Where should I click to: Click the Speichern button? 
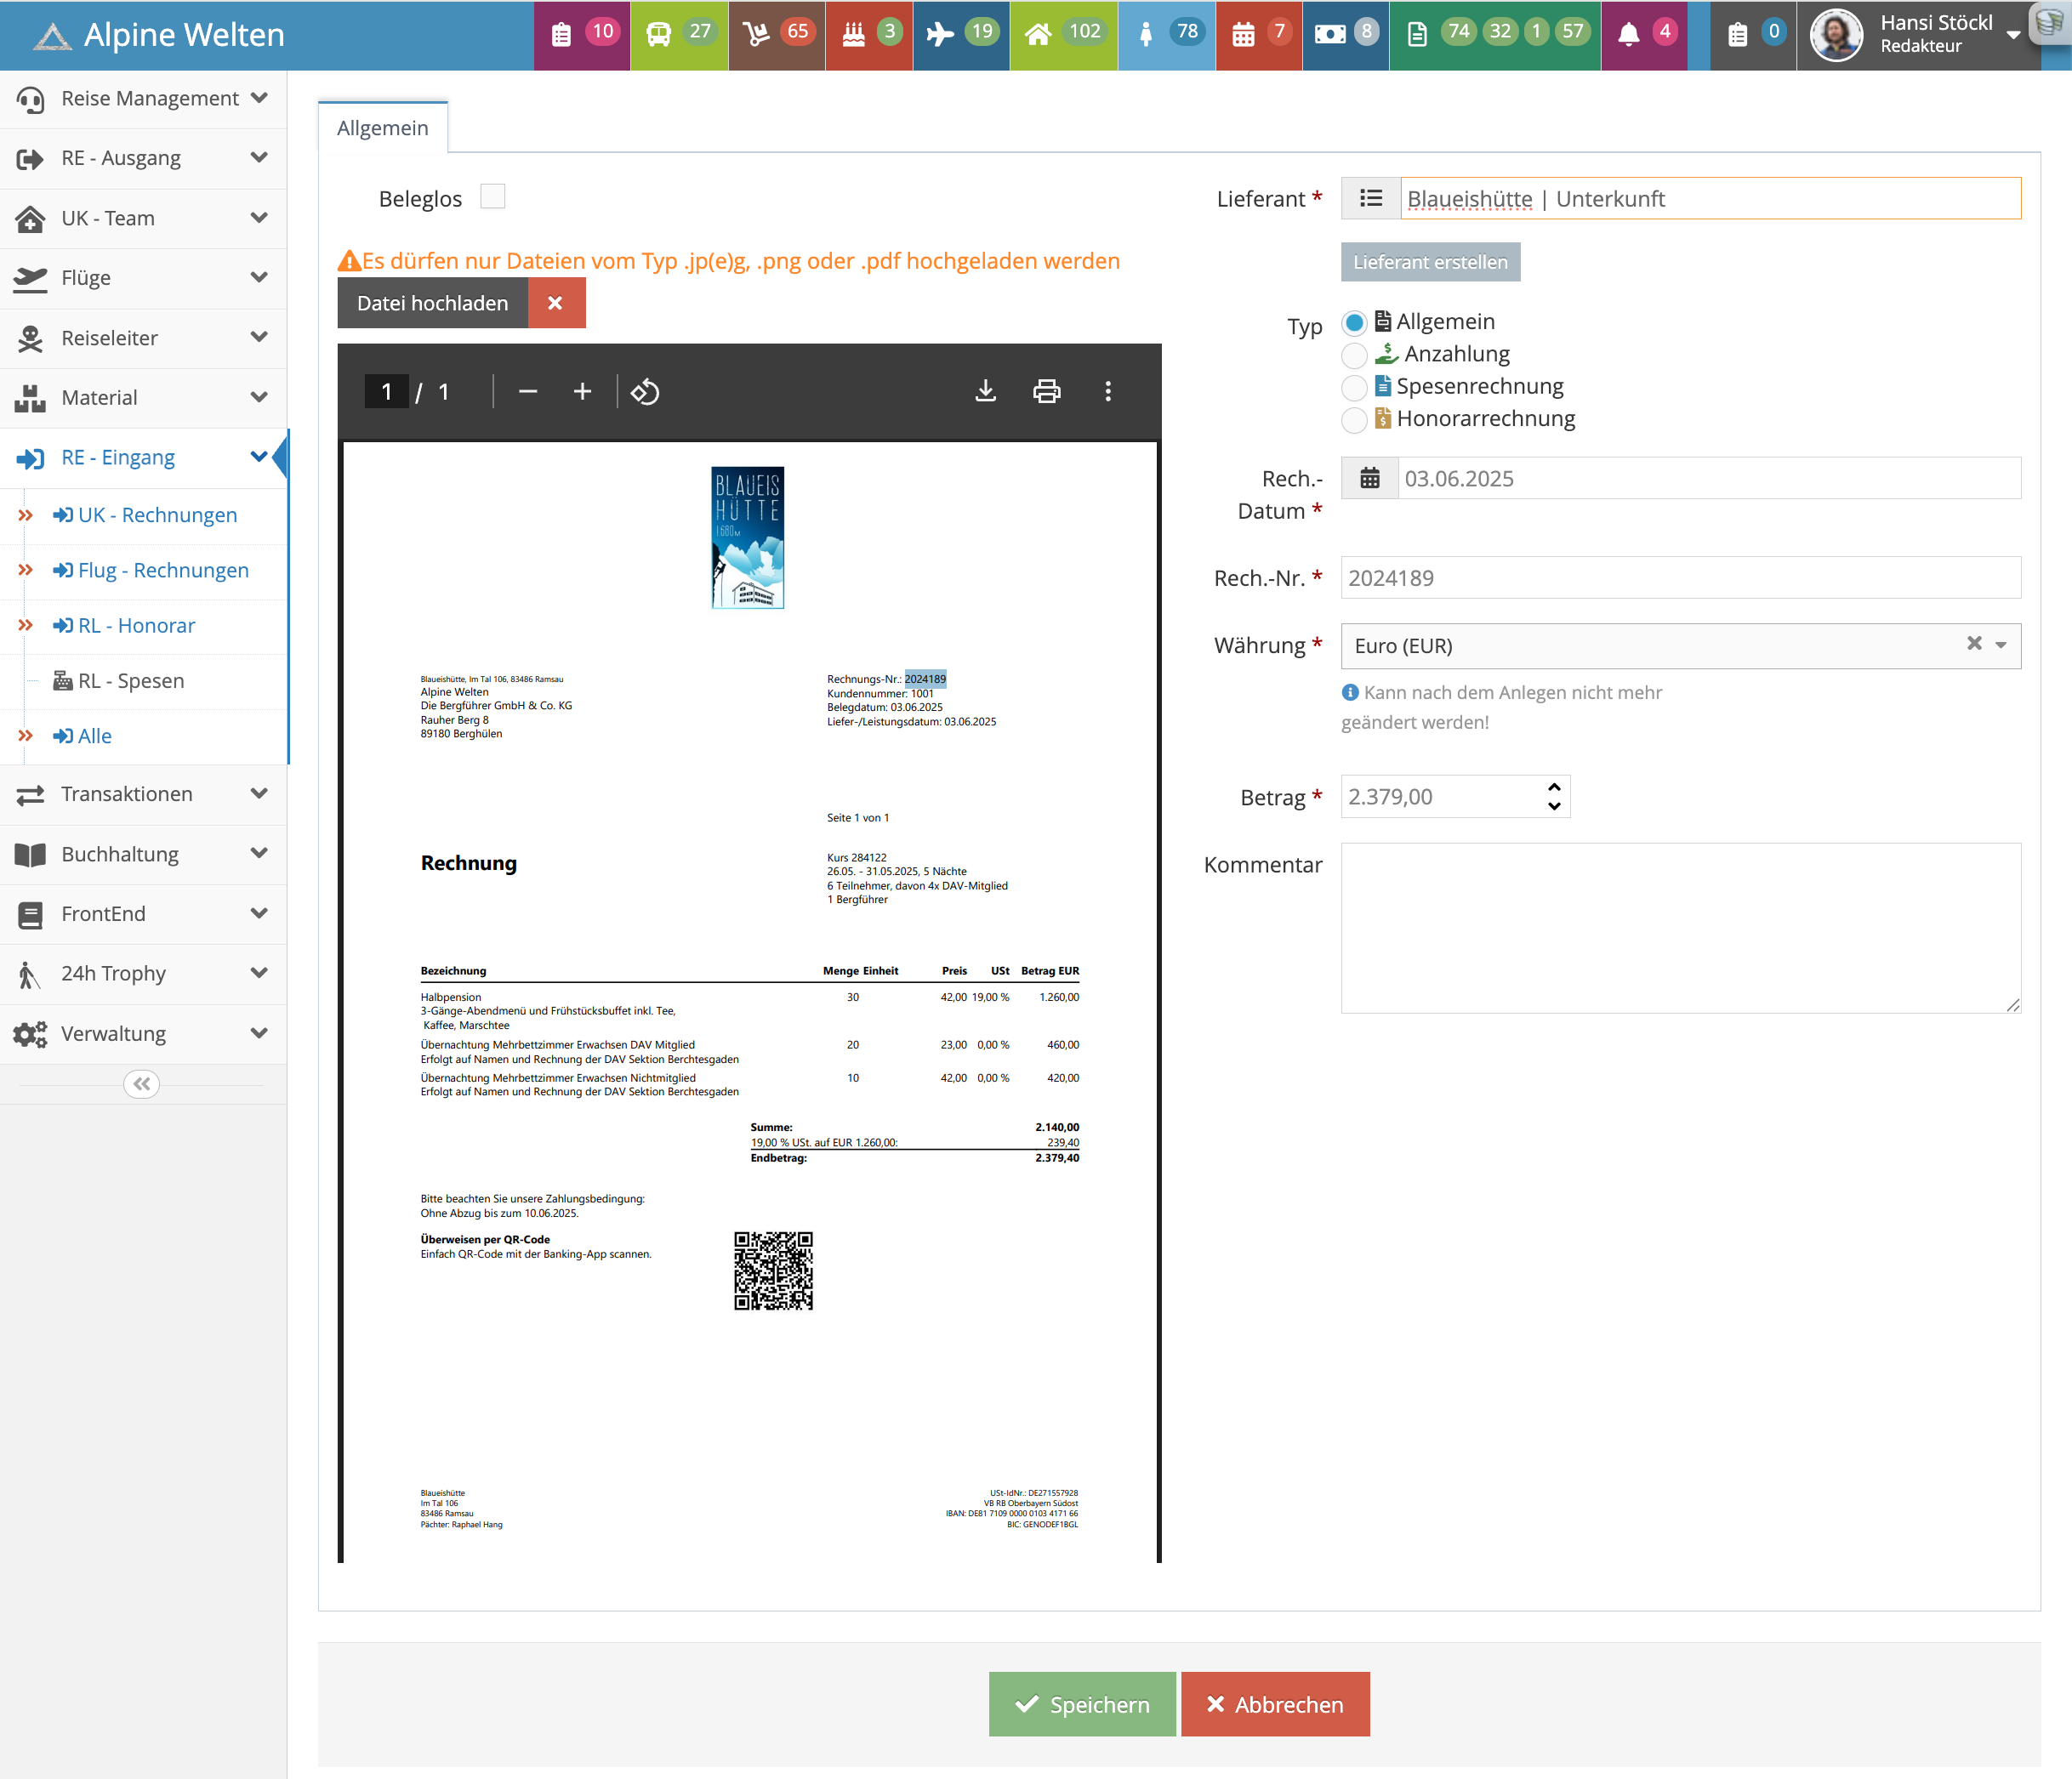click(1081, 1704)
